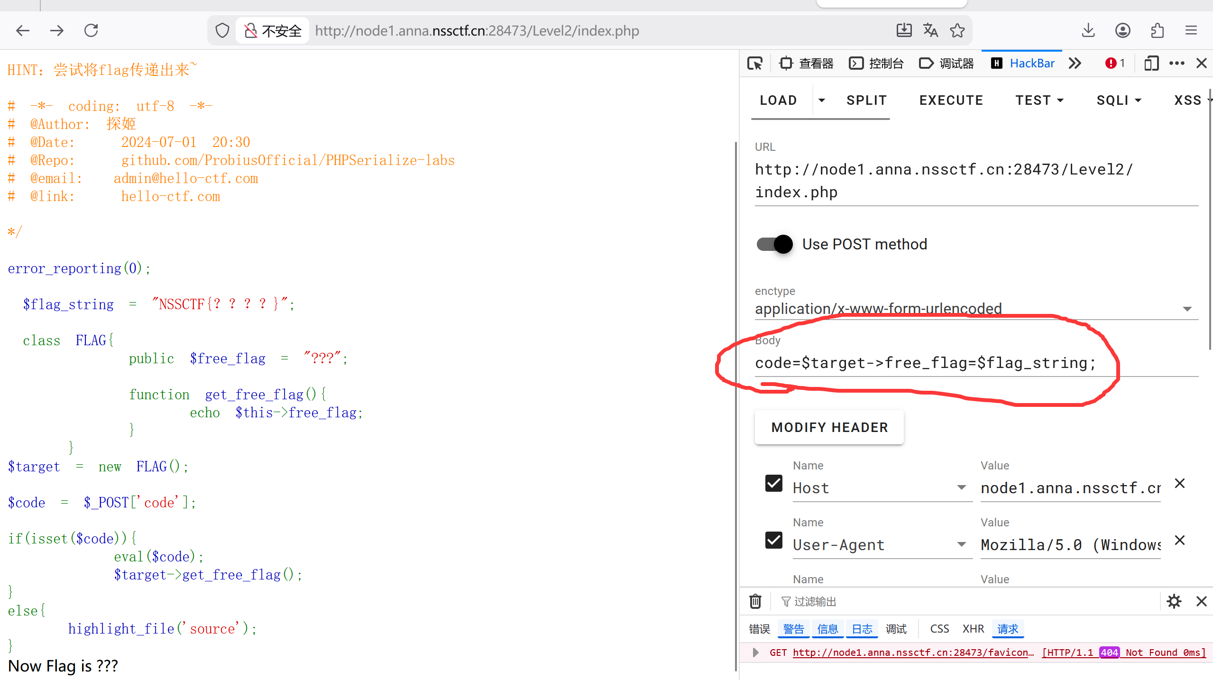Uncheck the User-Agent header checkbox
The height and width of the screenshot is (680, 1213).
coord(774,540)
